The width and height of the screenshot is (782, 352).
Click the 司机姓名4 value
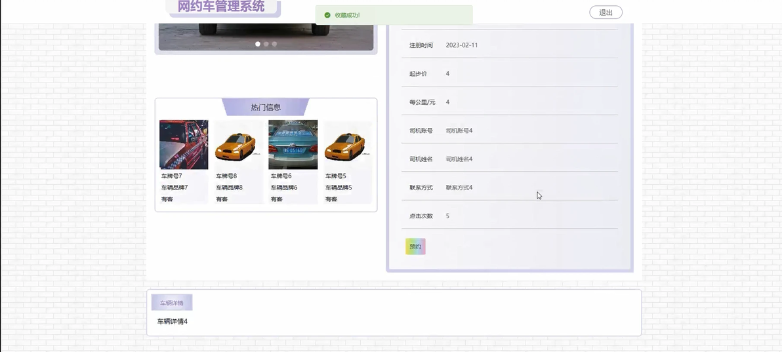click(x=459, y=159)
